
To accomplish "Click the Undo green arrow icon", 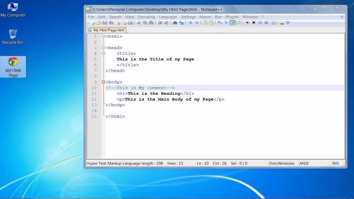I will click(160, 23).
